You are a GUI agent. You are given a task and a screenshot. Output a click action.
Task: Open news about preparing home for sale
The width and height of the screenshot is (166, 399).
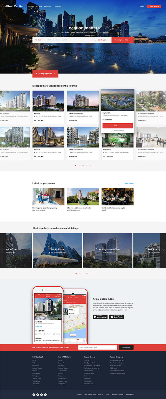(x=48, y=200)
